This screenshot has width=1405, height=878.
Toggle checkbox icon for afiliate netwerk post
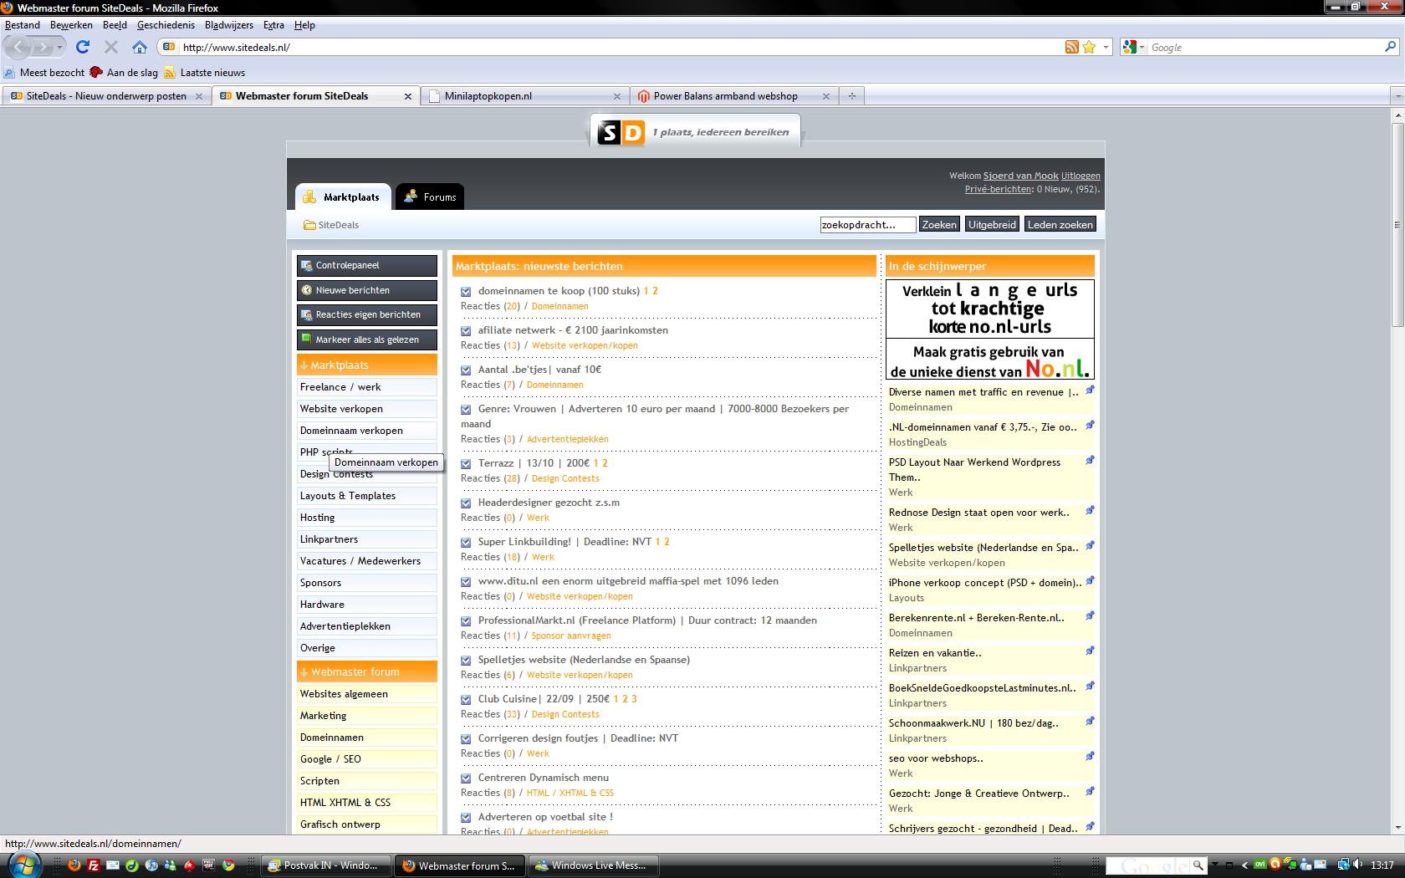tap(466, 331)
